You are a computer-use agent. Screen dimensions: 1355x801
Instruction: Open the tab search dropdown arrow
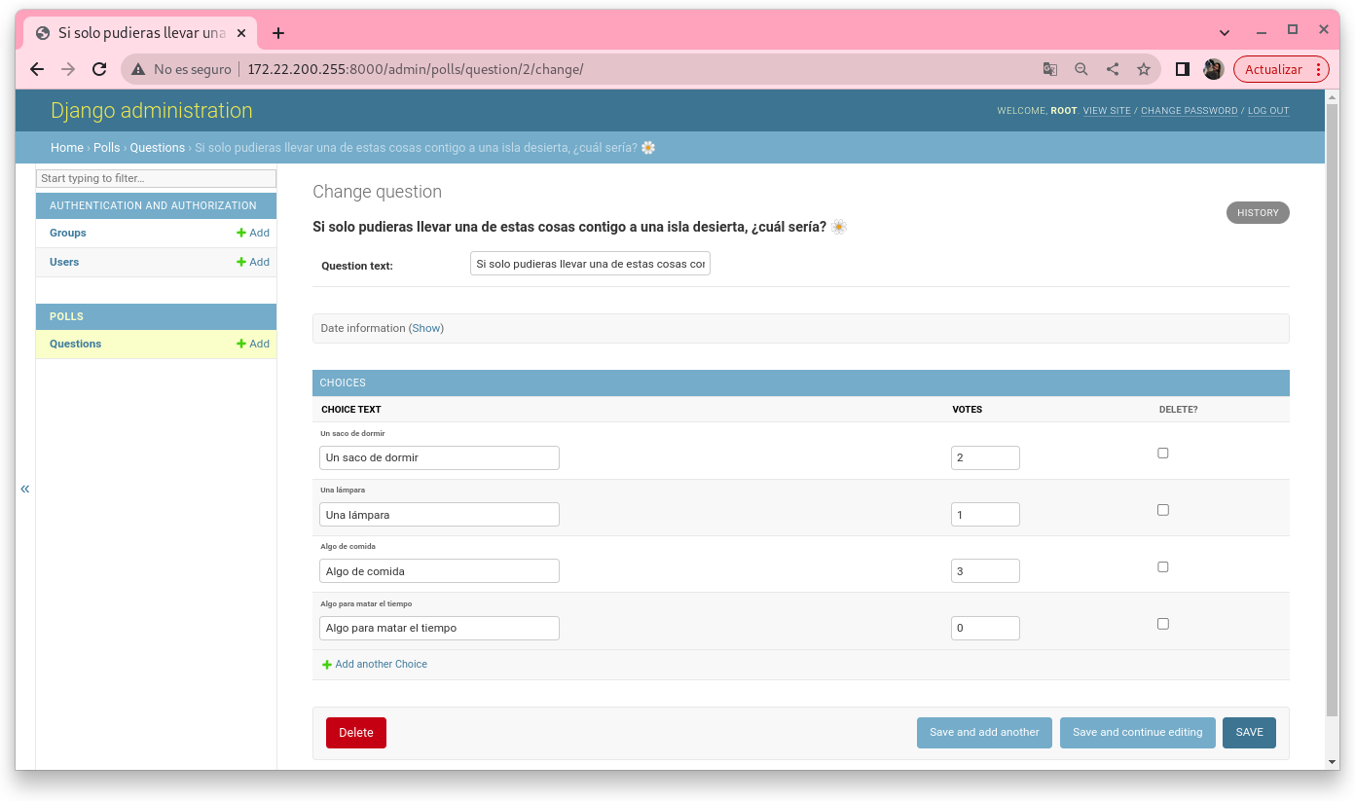pyautogui.click(x=1224, y=32)
